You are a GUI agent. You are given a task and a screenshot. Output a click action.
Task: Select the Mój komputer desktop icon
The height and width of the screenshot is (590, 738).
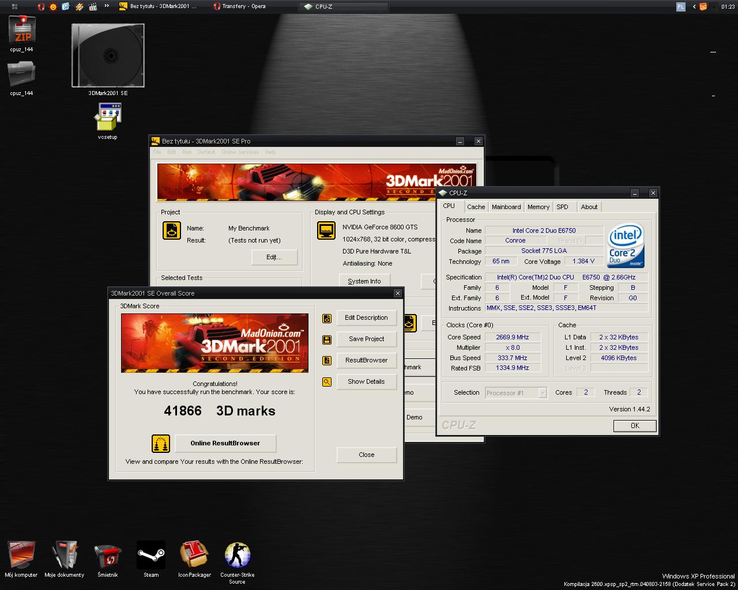(x=21, y=559)
